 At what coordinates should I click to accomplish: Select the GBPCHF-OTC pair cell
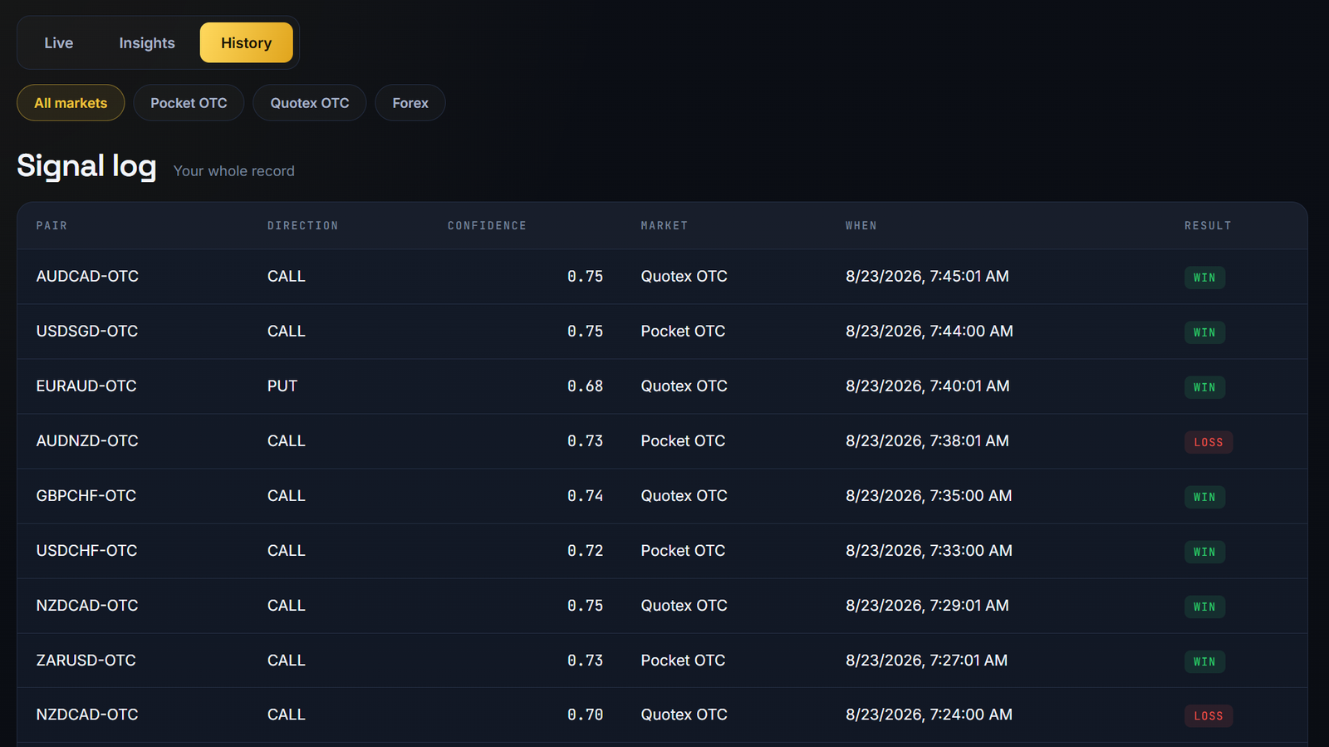[86, 495]
